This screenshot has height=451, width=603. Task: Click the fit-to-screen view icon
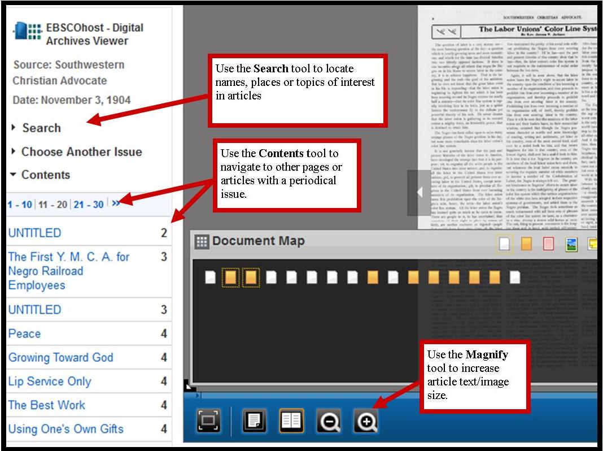[x=208, y=420]
